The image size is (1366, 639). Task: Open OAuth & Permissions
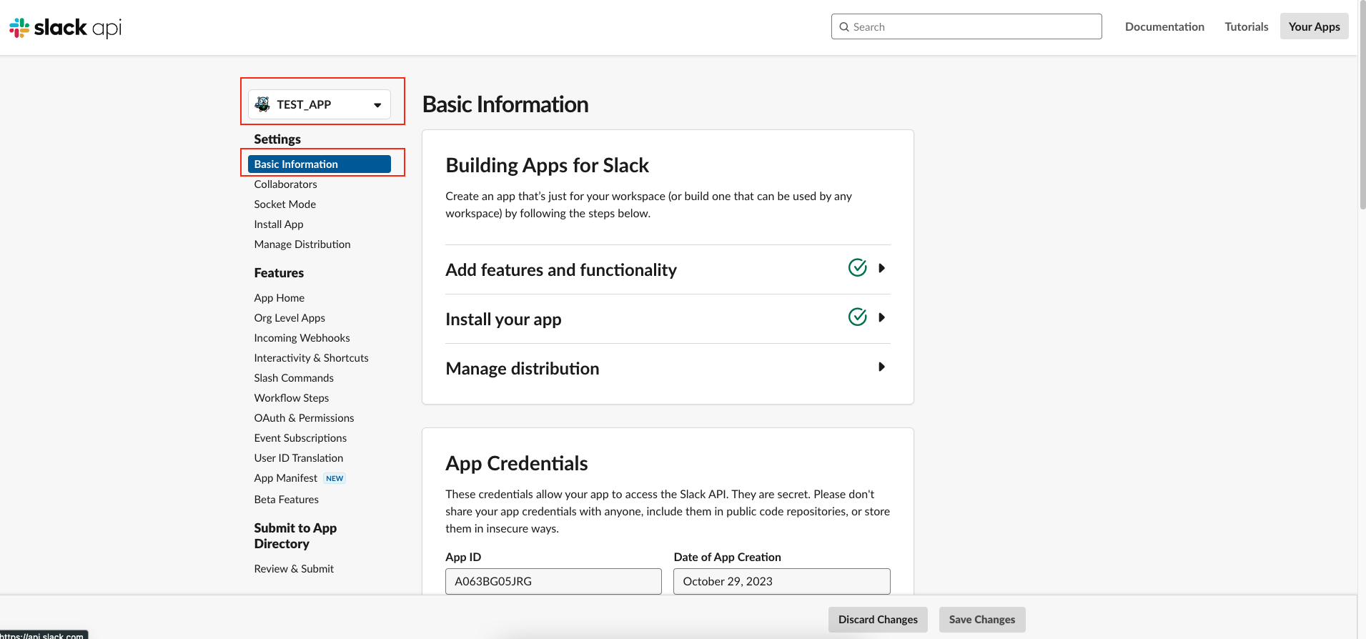point(304,417)
